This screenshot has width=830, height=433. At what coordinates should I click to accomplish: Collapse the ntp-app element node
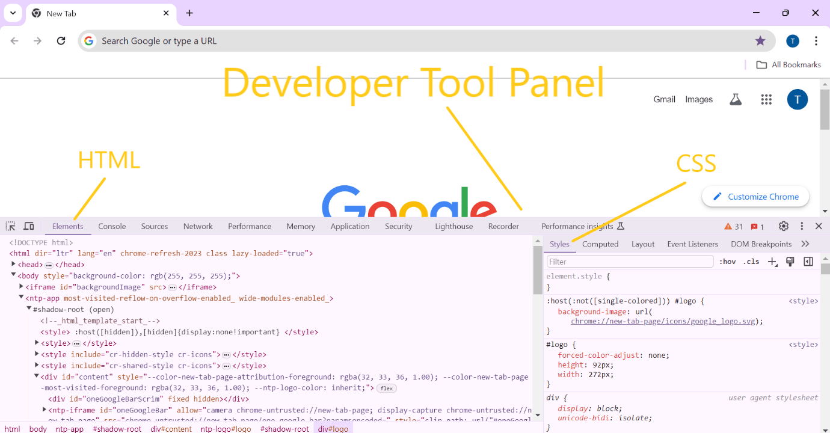[21, 298]
